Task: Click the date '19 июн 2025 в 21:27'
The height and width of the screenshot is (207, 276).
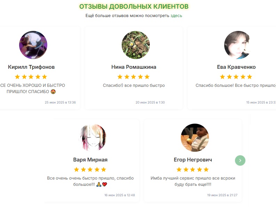Action: (222, 195)
